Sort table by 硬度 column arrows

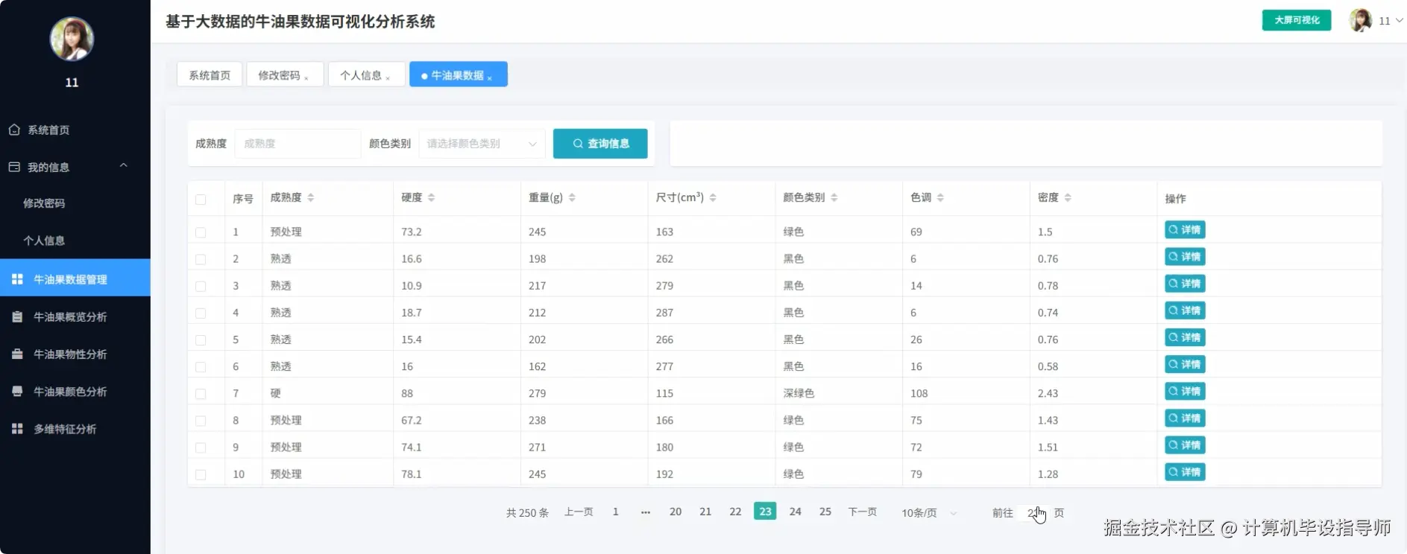point(431,197)
